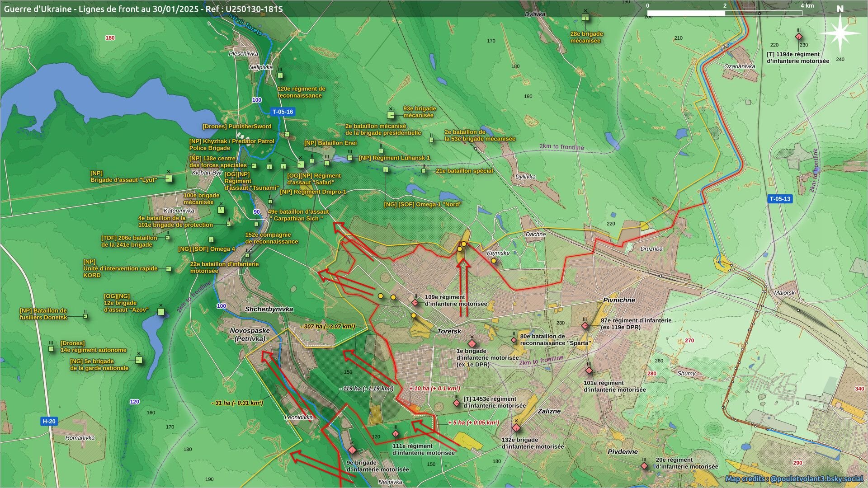Select the Brigade d'assaut Lyut marker
The width and height of the screenshot is (868, 488).
[169, 178]
